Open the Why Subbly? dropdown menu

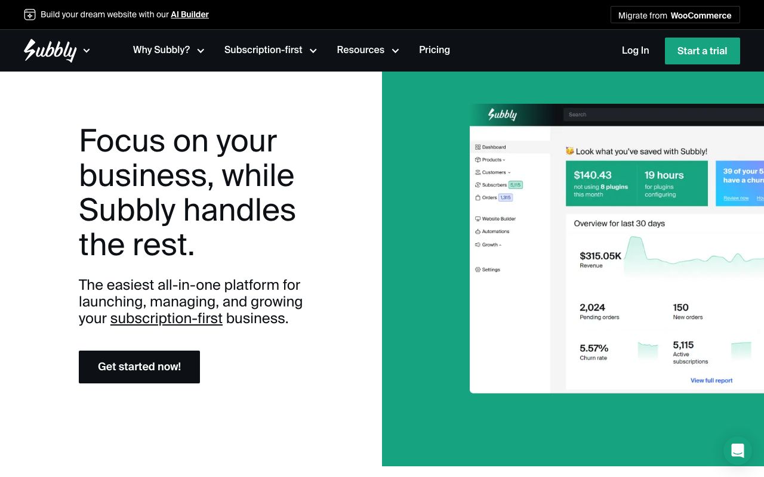tap(168, 50)
